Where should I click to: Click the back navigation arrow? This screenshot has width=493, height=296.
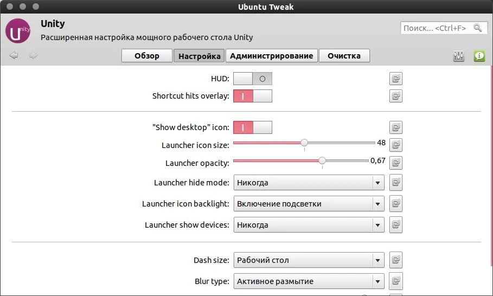pyautogui.click(x=14, y=55)
